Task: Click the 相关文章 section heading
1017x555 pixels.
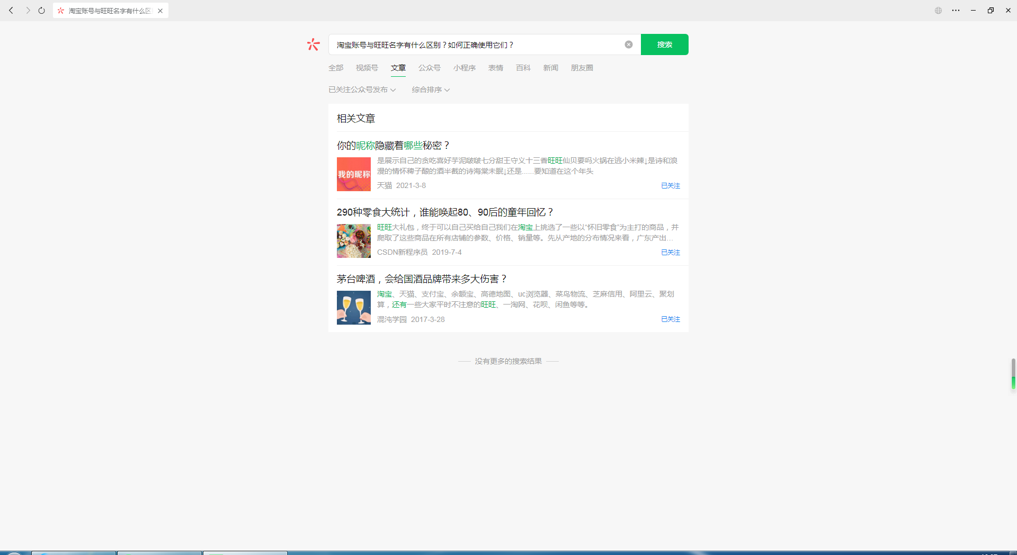Action: click(x=356, y=118)
